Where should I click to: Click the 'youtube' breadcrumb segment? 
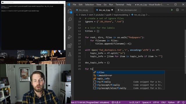click(100, 15)
